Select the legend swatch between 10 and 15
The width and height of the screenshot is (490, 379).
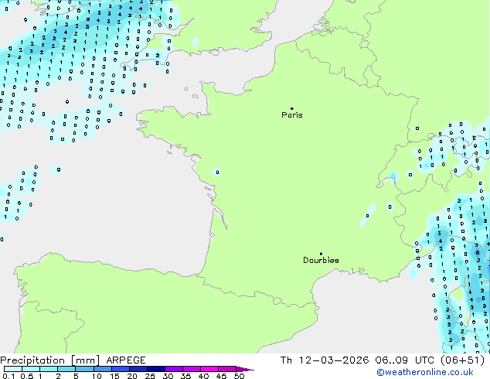[x=102, y=369]
